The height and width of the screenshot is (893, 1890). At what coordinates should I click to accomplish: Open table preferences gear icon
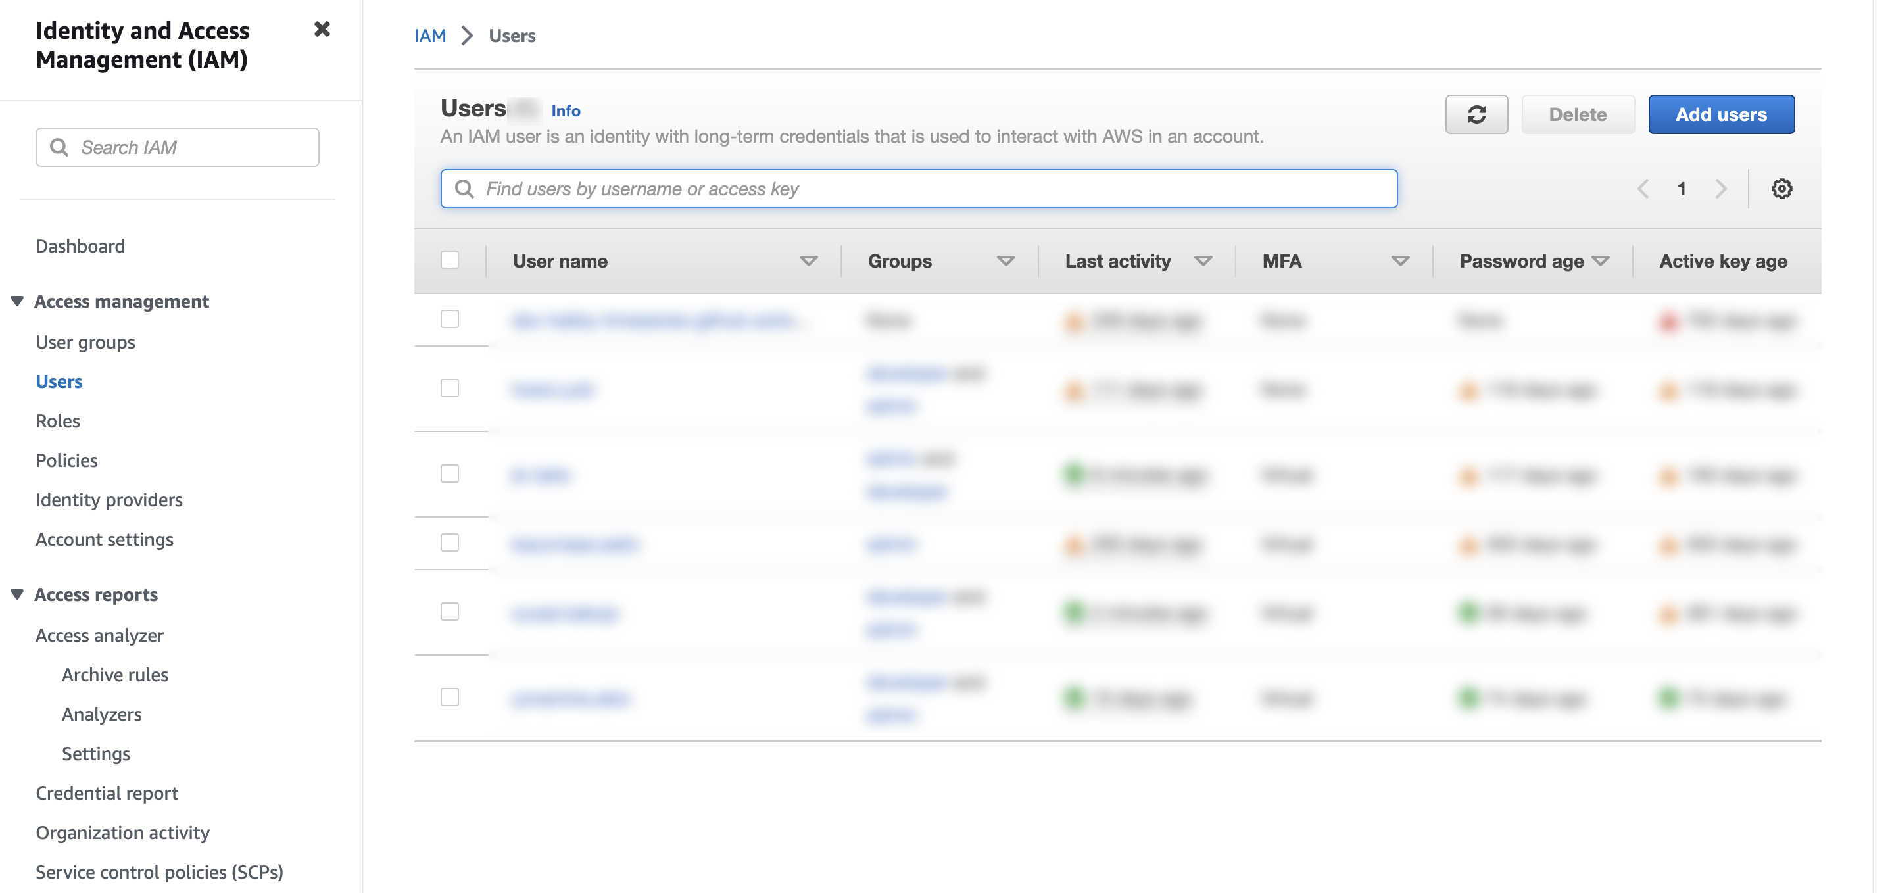coord(1781,189)
